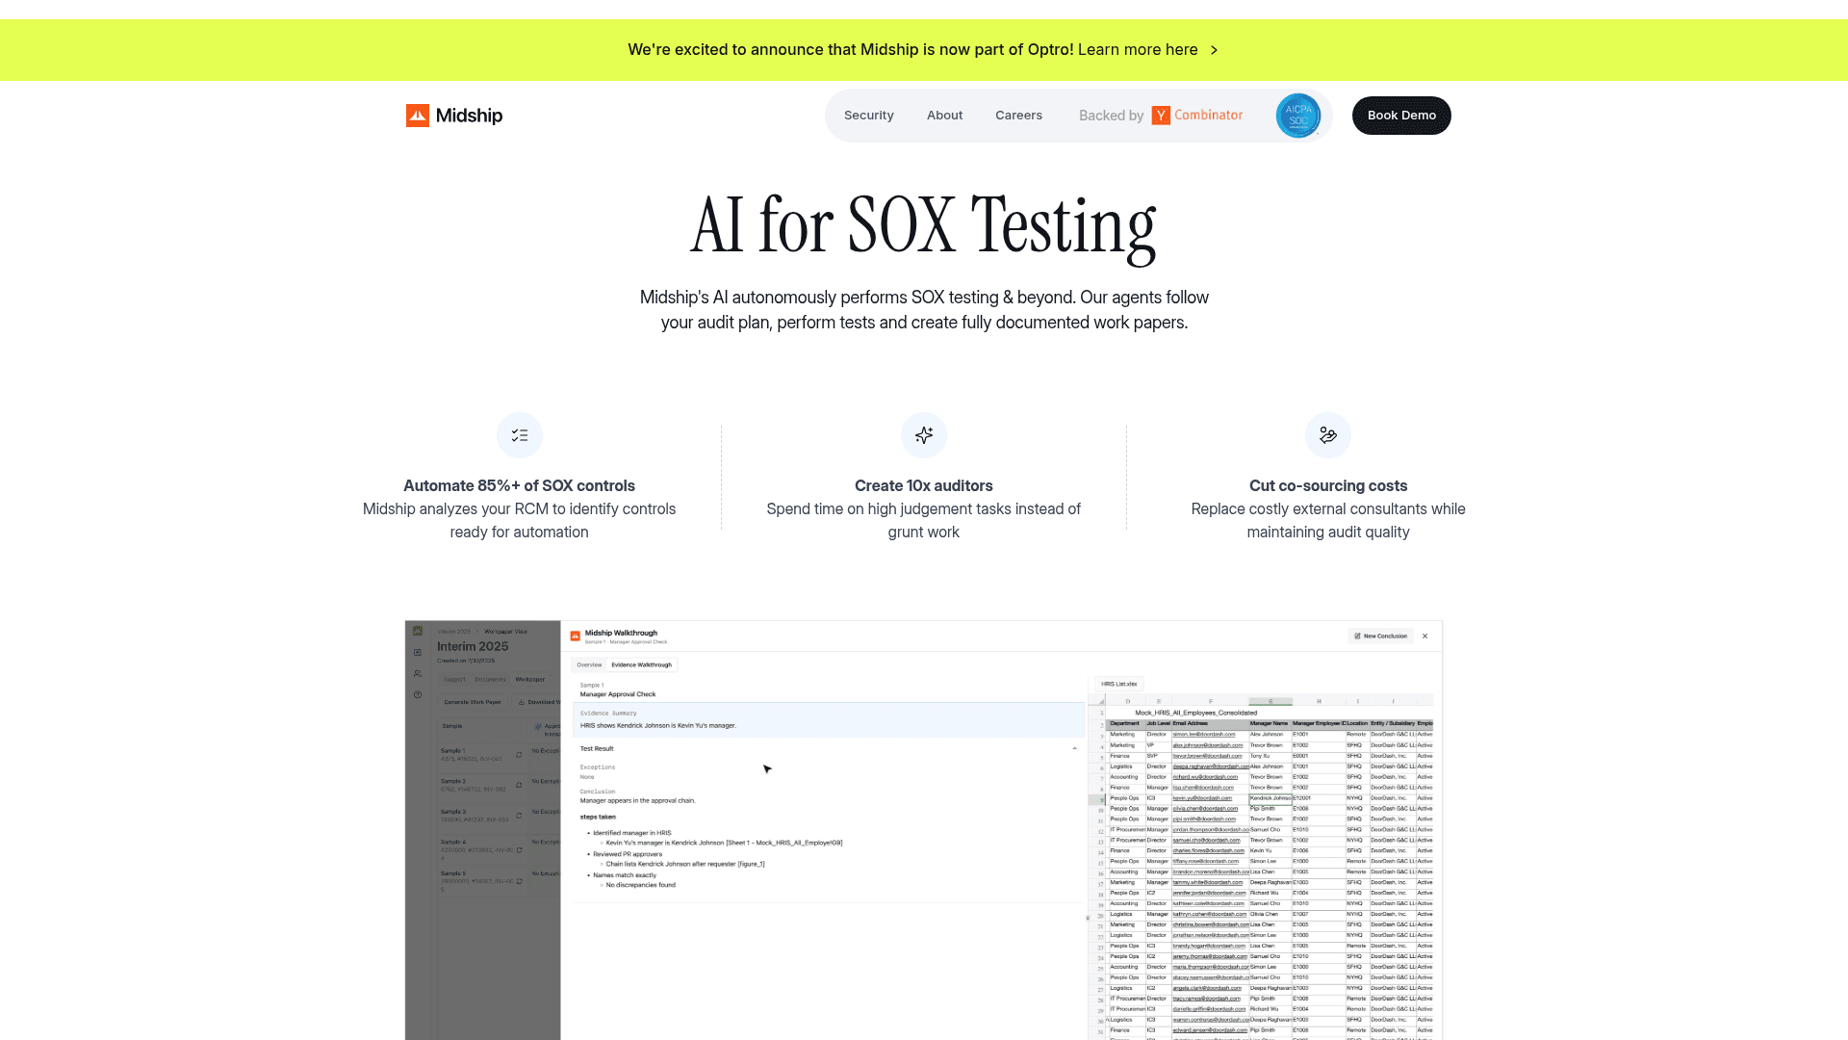1848x1040 pixels.
Task: Click the Book Demo button
Action: click(1401, 116)
